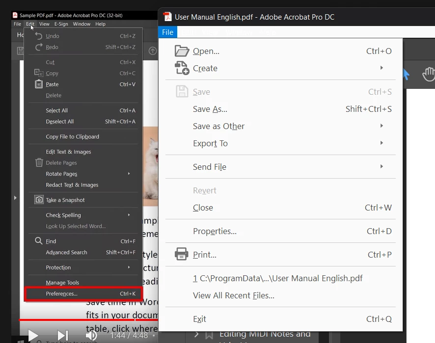This screenshot has height=343, width=435.
Task: Click the Copy icon entry
Action: 39,73
